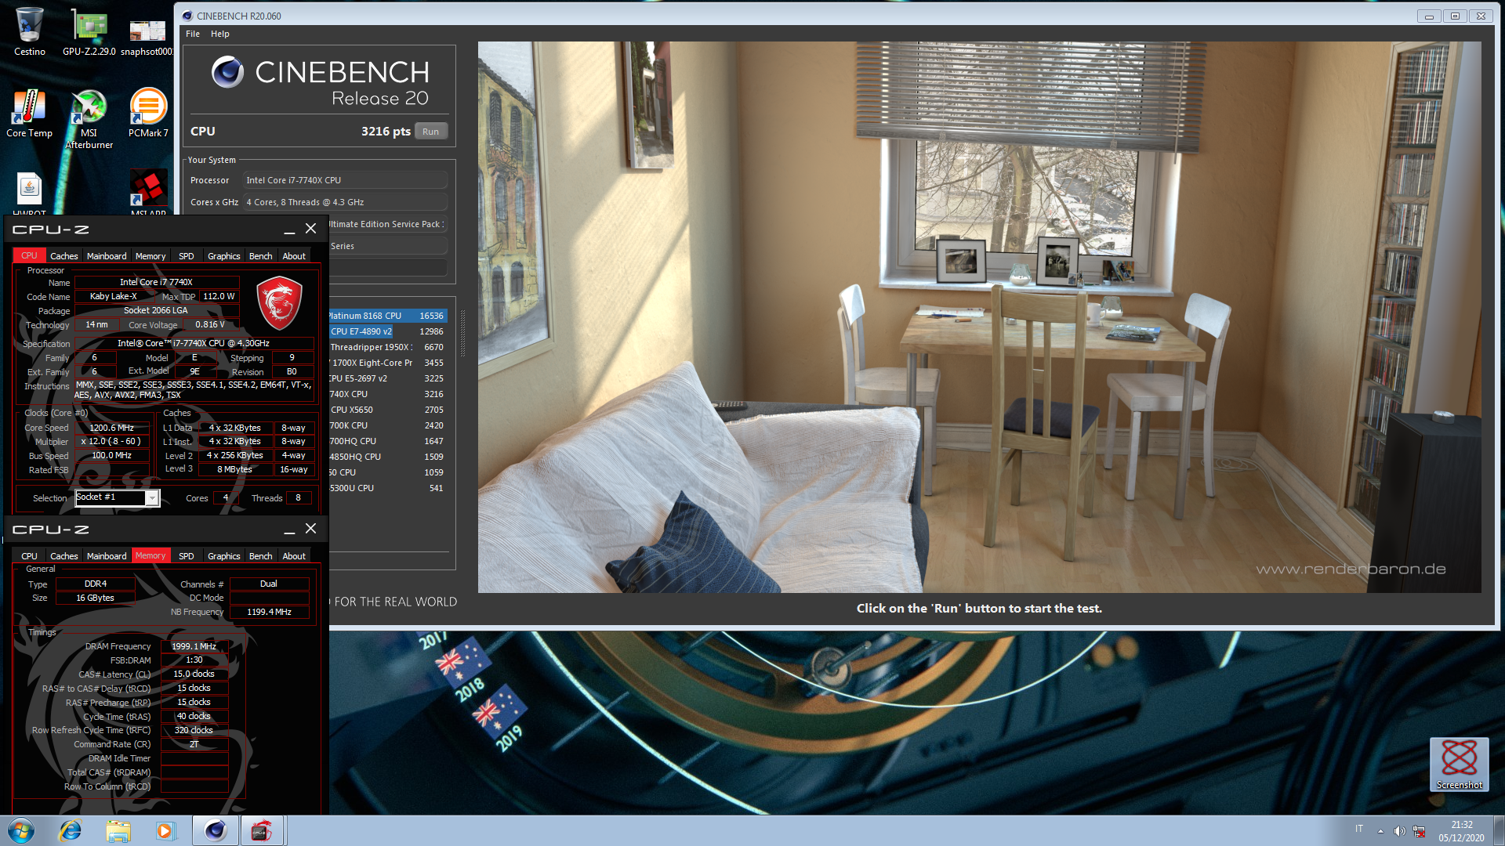Minimize the Memory CPU-Z window
The width and height of the screenshot is (1505, 846).
click(x=289, y=530)
